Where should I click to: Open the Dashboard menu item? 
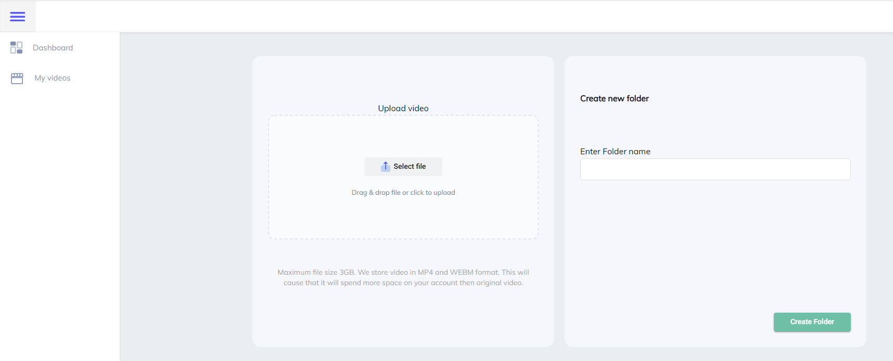pyautogui.click(x=53, y=48)
